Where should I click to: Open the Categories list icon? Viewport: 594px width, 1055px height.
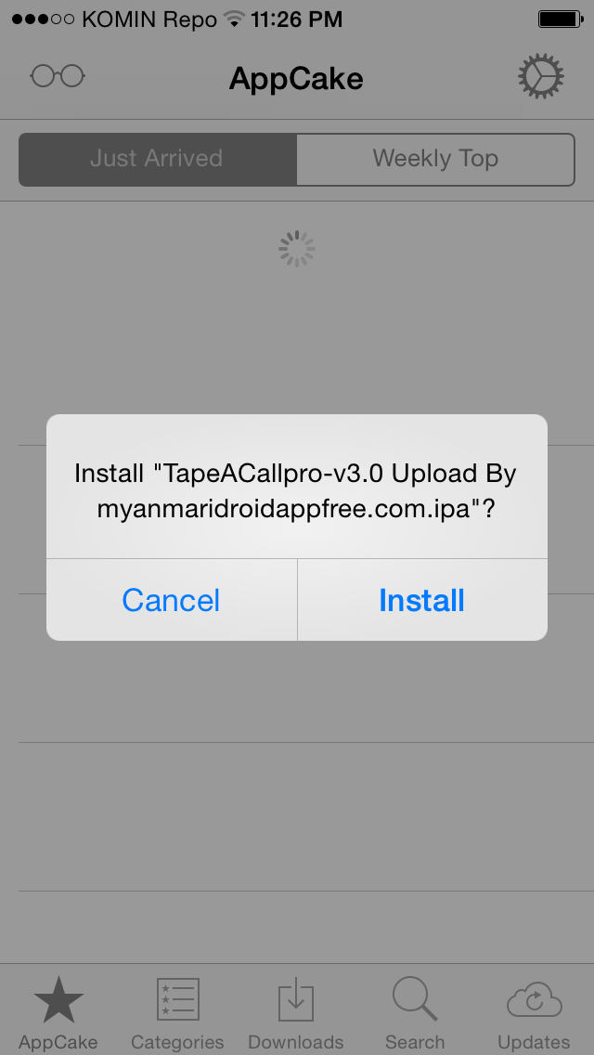point(177,1000)
